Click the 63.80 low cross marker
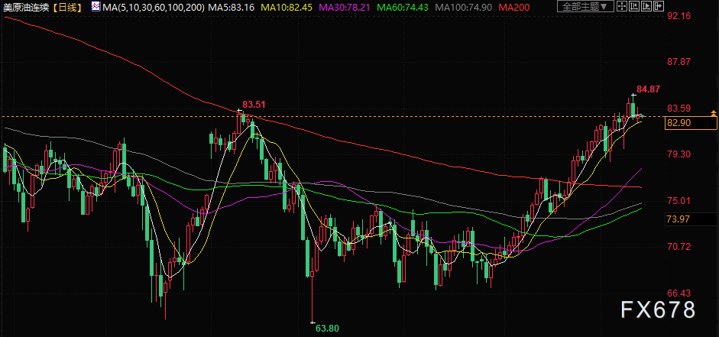The image size is (719, 337). pyautogui.click(x=313, y=322)
